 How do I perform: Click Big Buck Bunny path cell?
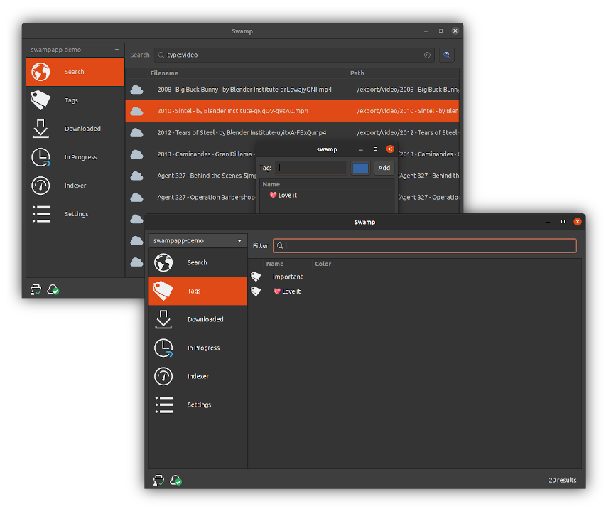click(x=408, y=90)
